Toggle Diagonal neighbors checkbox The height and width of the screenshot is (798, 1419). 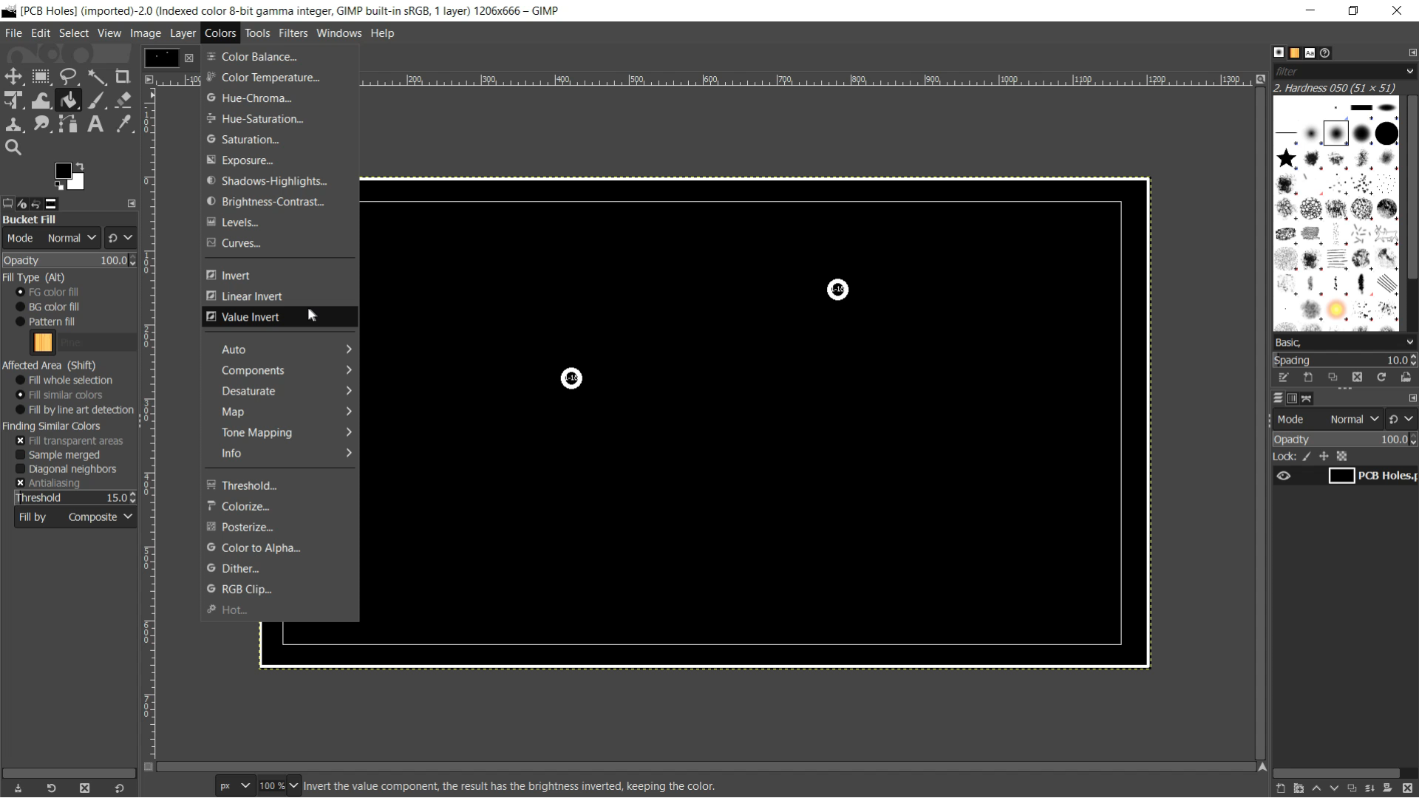click(x=21, y=469)
